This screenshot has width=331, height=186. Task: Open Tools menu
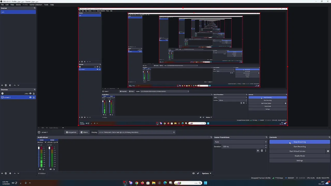(x=46, y=5)
